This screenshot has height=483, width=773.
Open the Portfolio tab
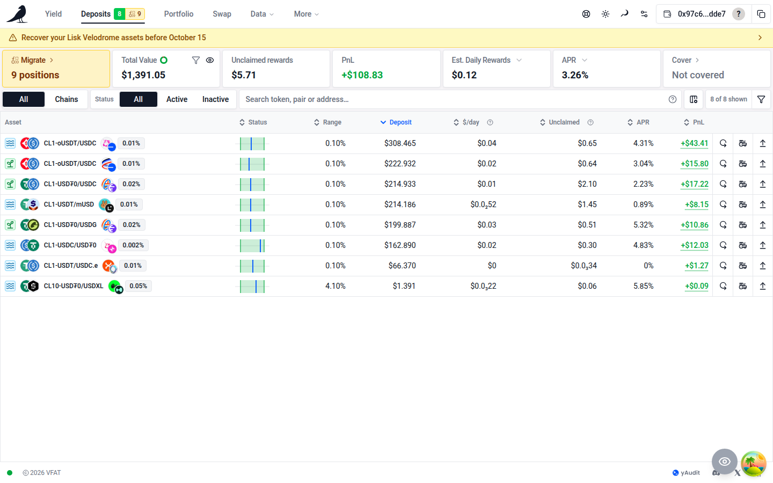179,14
